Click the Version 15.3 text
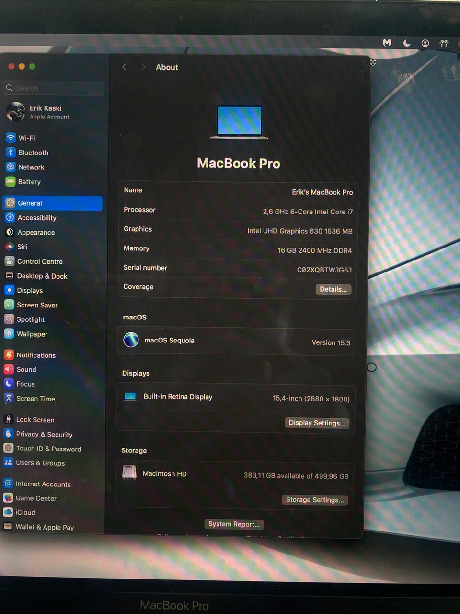The width and height of the screenshot is (460, 614). [331, 342]
